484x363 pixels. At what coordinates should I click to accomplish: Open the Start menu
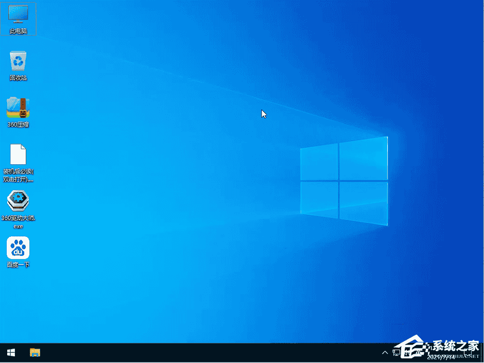click(x=10, y=353)
